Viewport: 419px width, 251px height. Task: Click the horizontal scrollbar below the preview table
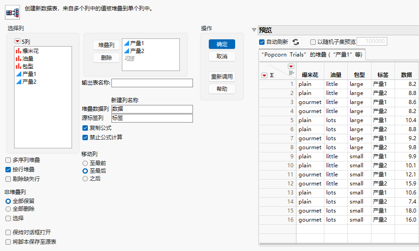point(339,244)
